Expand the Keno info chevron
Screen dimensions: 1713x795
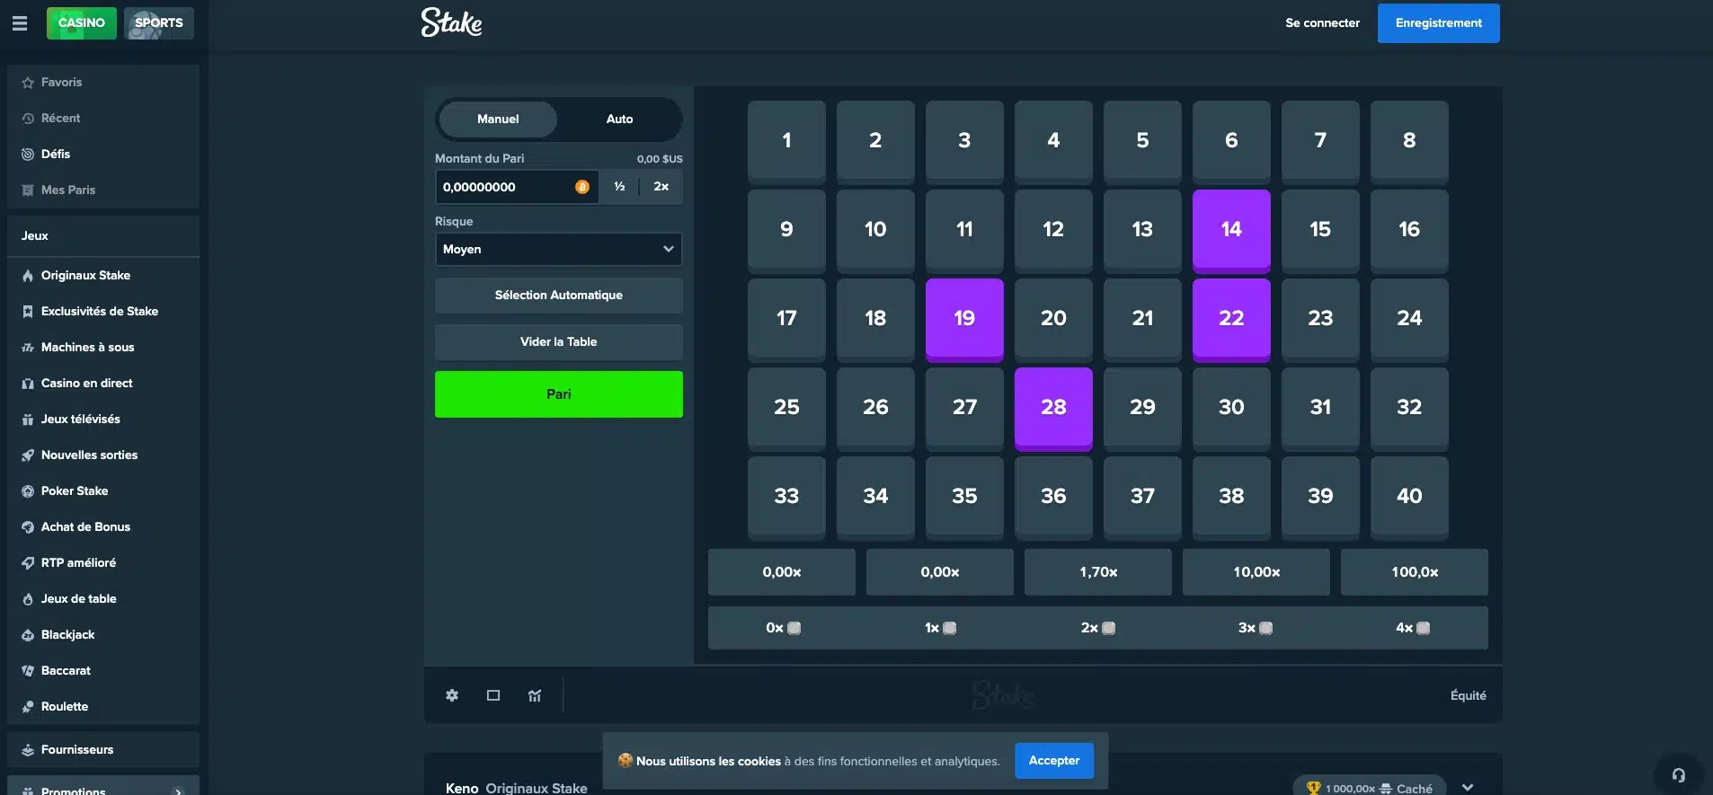(x=1468, y=787)
